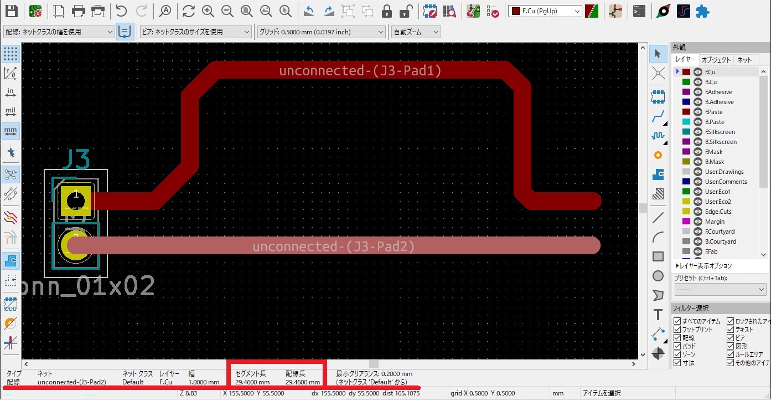Select the route tracks tool
Viewport: 771px width, 401px height.
(659, 117)
